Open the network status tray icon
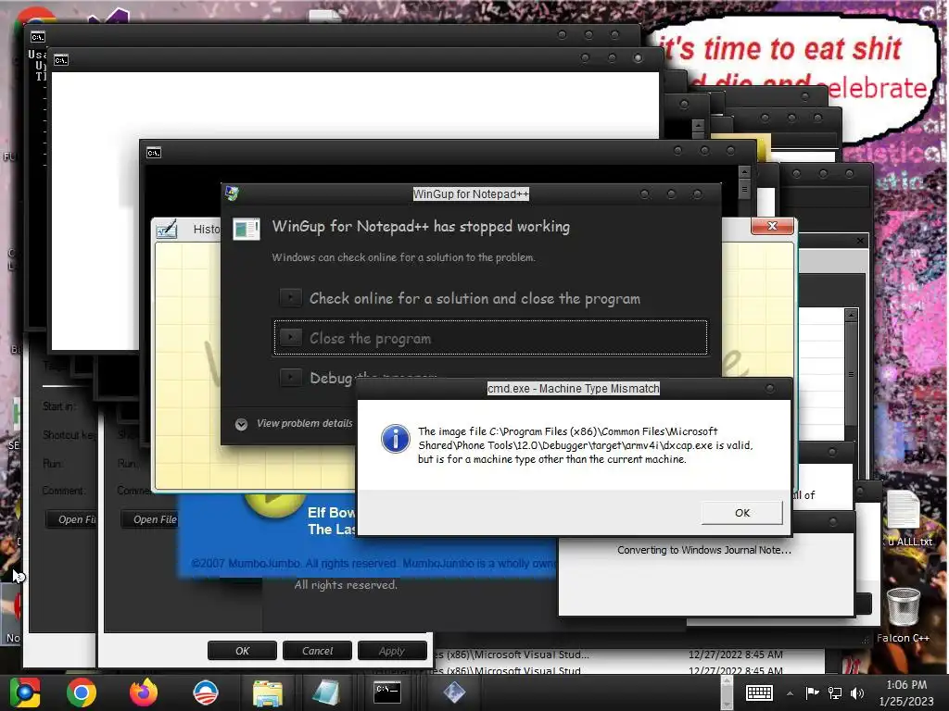Viewport: 949px width, 711px height. pyautogui.click(x=835, y=692)
